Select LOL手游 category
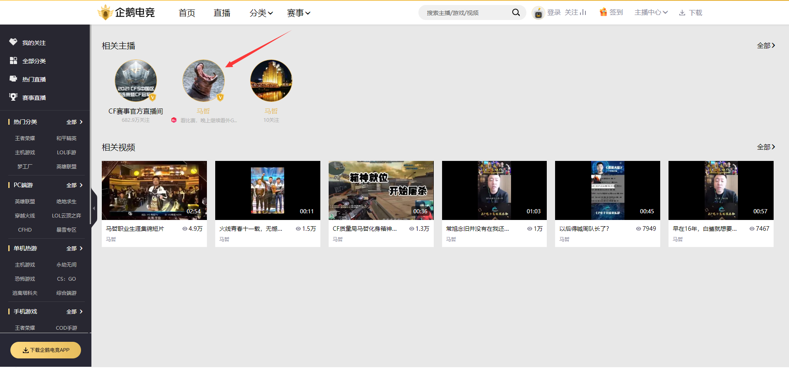Viewport: 789px width, 368px height. [66, 153]
